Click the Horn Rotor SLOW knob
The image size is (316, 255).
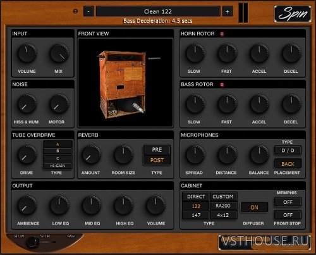click(x=195, y=53)
